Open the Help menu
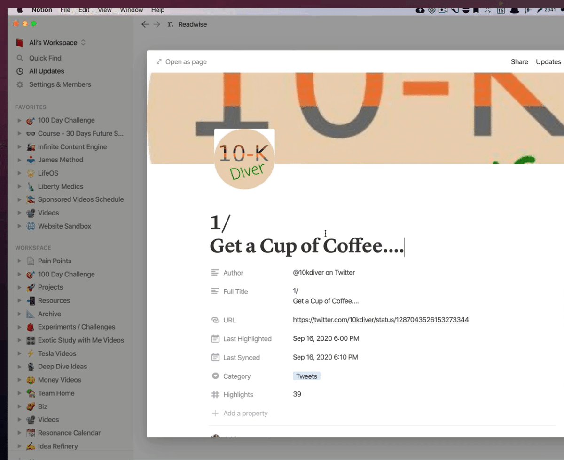The width and height of the screenshot is (564, 460). pos(158,10)
